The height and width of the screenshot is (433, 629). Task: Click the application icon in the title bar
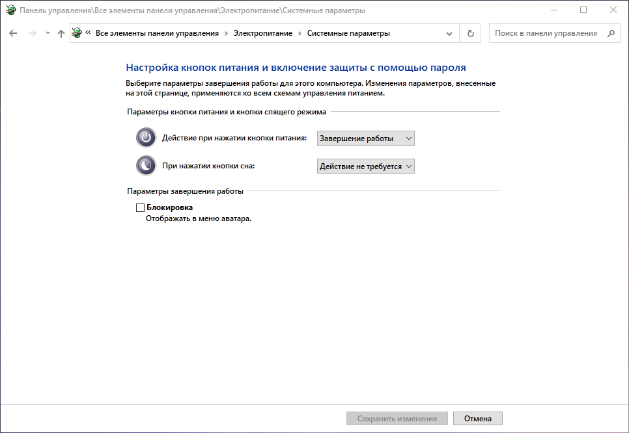[10, 10]
